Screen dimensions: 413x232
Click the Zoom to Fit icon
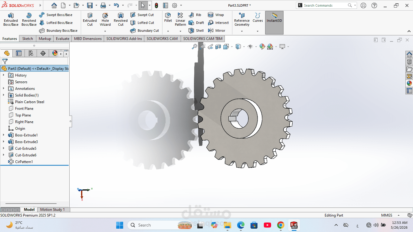[195, 47]
